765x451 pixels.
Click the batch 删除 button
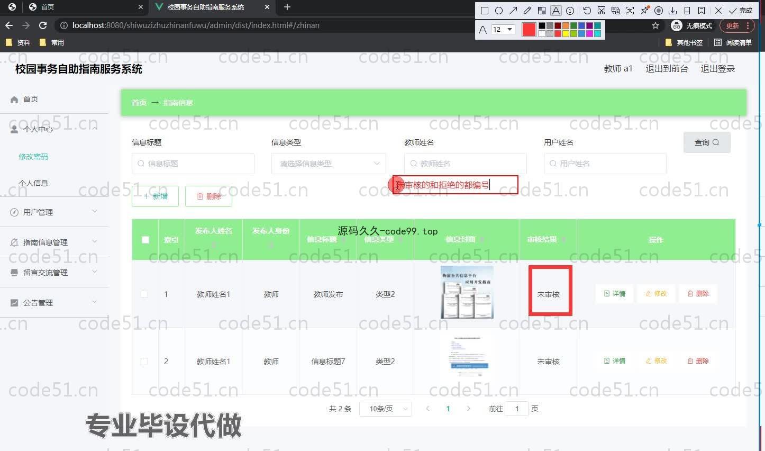pyautogui.click(x=208, y=196)
